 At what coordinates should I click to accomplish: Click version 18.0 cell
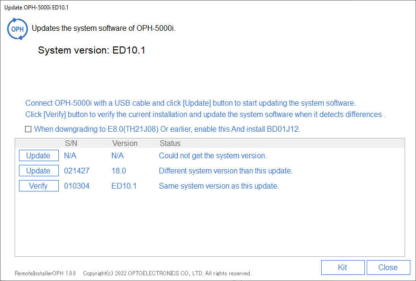[118, 171]
